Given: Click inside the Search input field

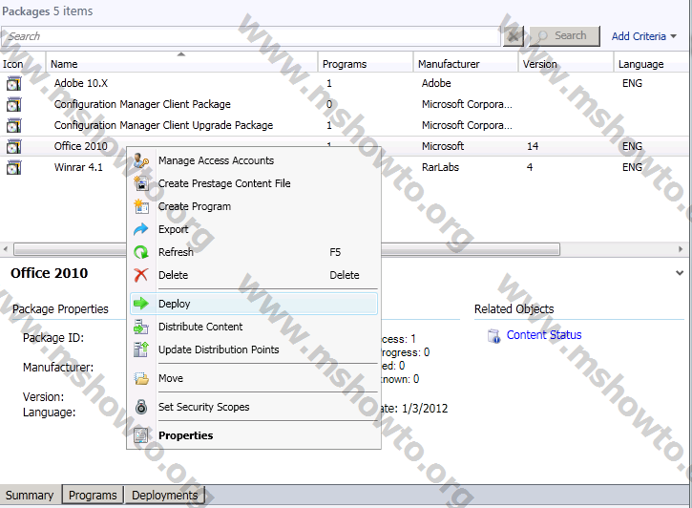Looking at the screenshot, I should 250,36.
